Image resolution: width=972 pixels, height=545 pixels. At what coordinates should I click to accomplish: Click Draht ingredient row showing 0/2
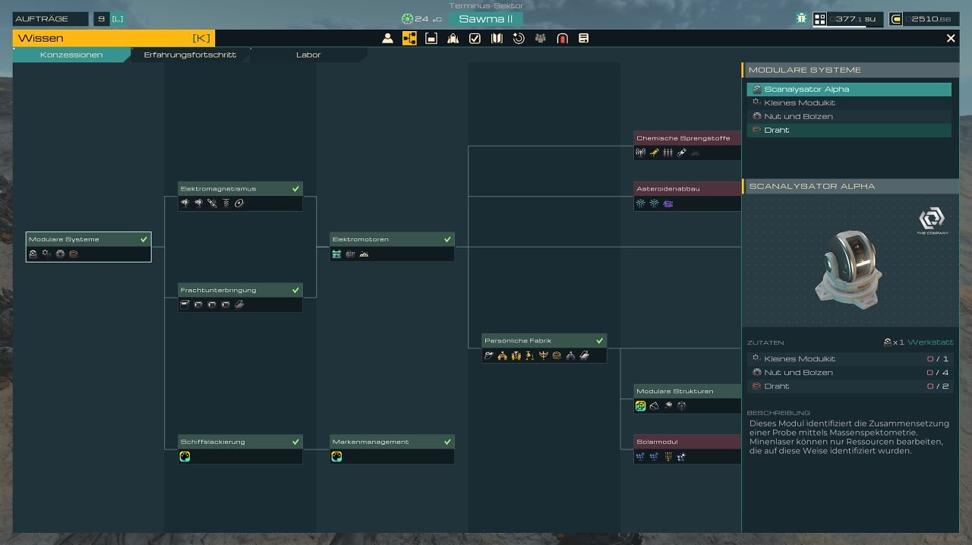(x=849, y=386)
